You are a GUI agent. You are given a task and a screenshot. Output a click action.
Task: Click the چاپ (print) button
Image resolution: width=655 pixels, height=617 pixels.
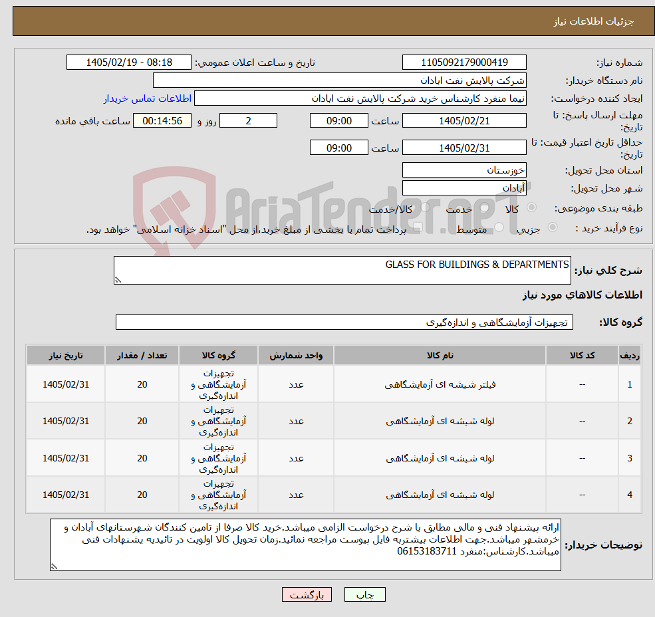click(x=364, y=594)
